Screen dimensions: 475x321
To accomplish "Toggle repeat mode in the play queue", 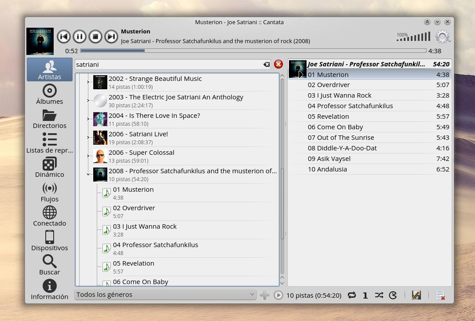I will pyautogui.click(x=351, y=295).
